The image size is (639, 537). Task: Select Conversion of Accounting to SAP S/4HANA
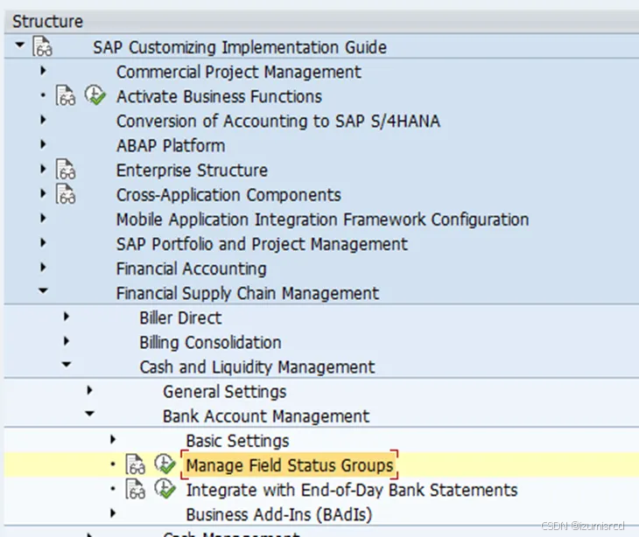tap(277, 122)
